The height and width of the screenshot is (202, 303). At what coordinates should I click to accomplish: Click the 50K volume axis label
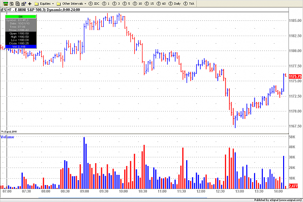[x=292, y=137]
